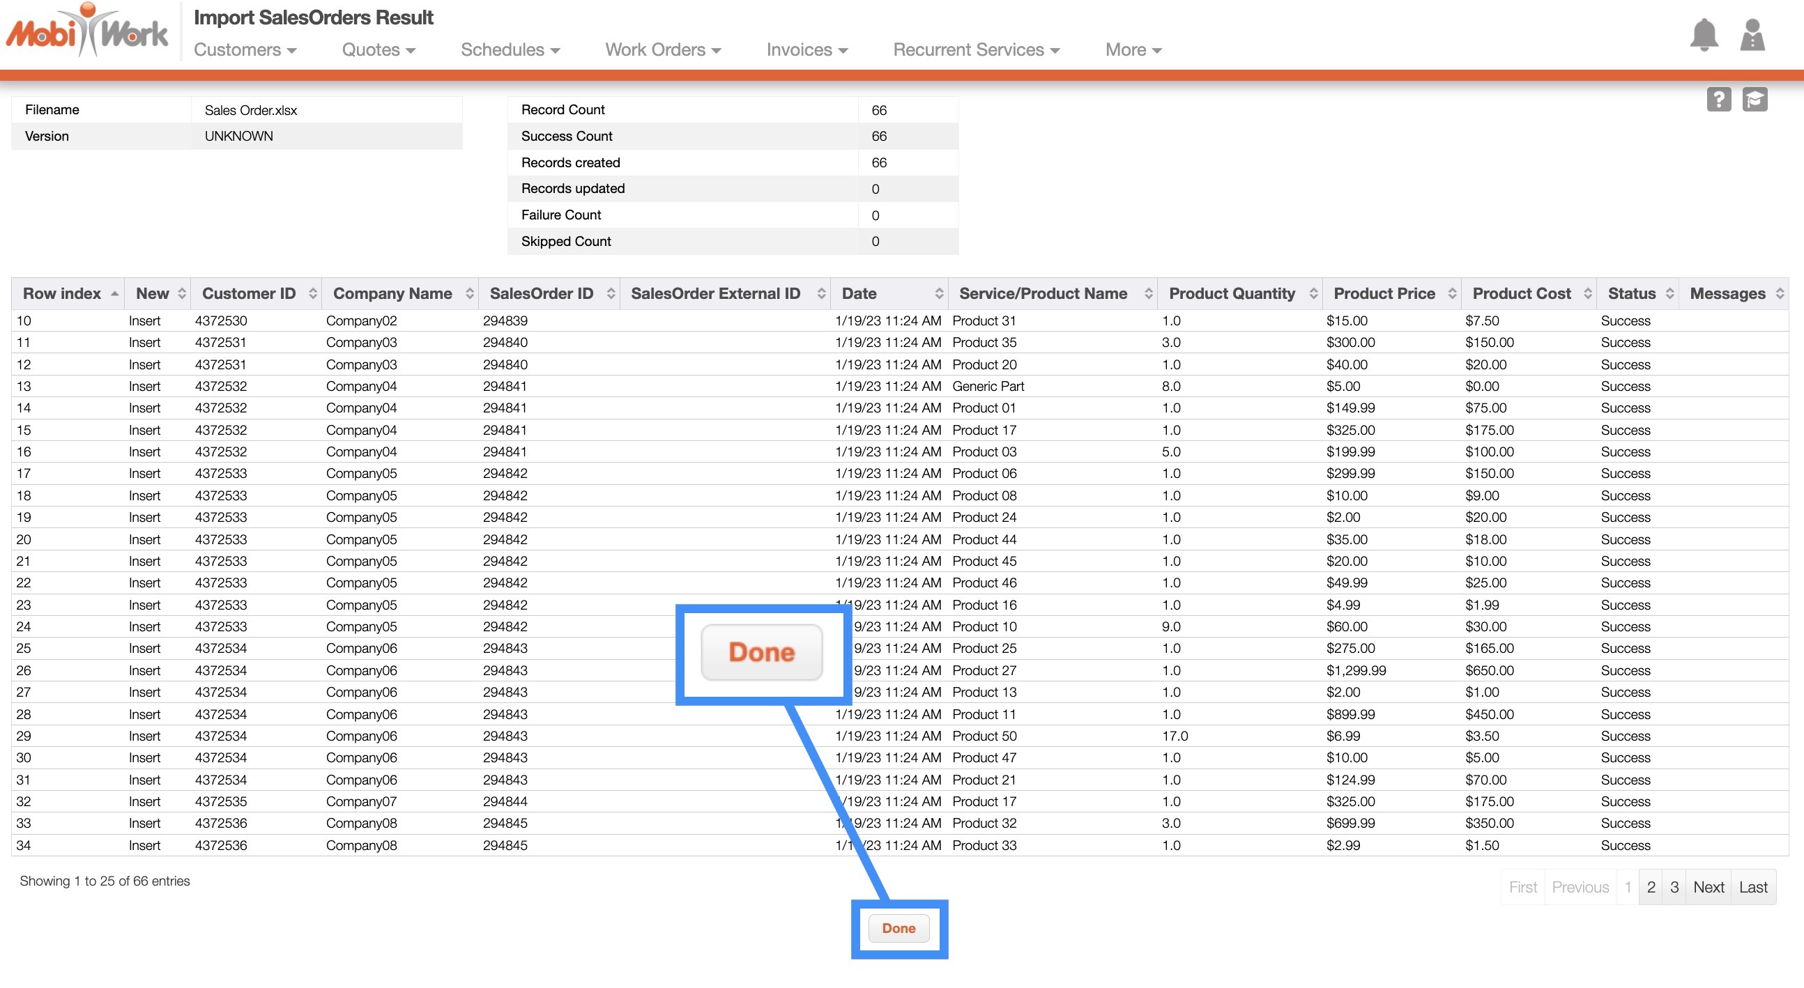Image resolution: width=1804 pixels, height=988 pixels.
Task: Expand the More dropdown menu
Action: (x=1133, y=49)
